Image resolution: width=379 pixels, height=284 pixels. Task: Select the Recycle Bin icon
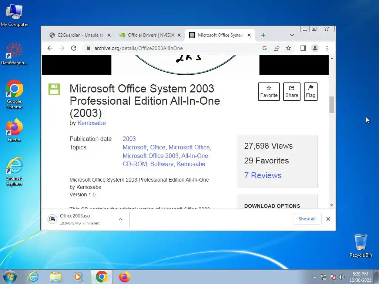pos(360,246)
